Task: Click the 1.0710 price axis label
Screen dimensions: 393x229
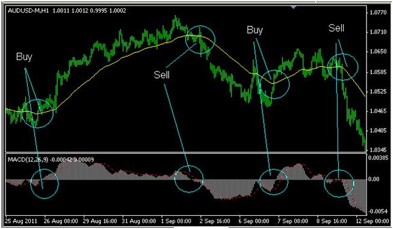Action: coord(378,32)
